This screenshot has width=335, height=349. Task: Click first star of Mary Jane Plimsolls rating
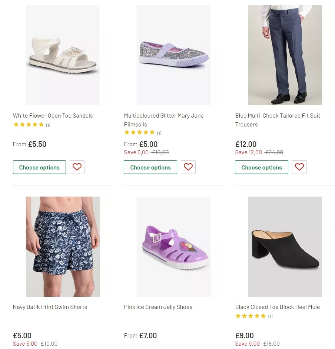126,132
